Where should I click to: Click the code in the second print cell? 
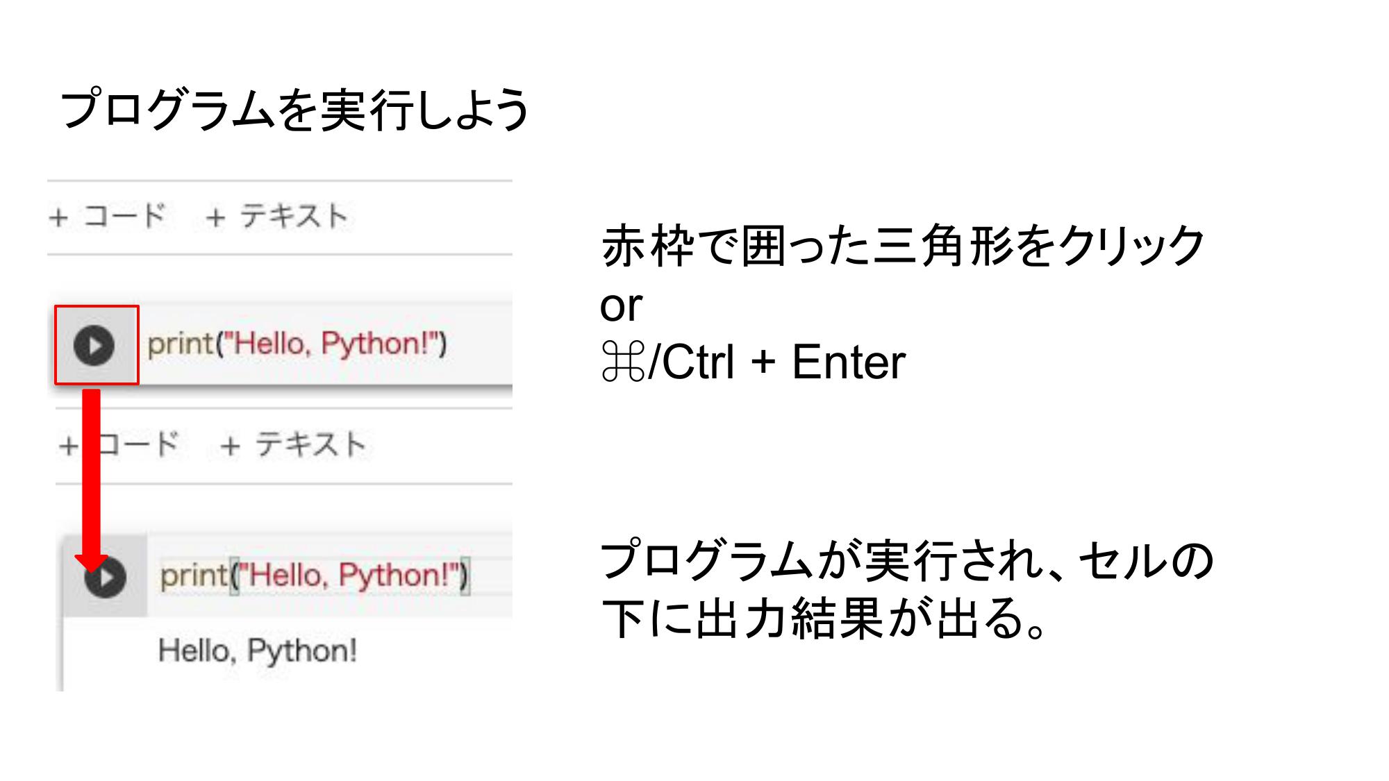pyautogui.click(x=315, y=576)
